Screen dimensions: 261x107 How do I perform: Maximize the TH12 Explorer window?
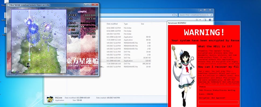click(x=205, y=10)
